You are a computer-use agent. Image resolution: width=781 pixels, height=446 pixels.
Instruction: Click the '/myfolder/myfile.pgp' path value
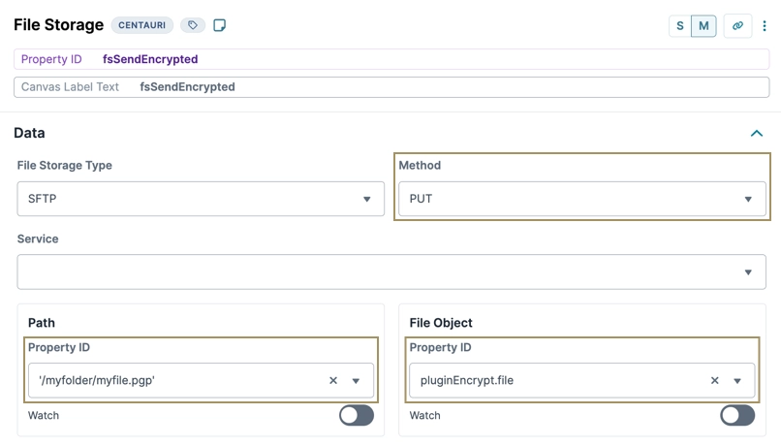(97, 380)
